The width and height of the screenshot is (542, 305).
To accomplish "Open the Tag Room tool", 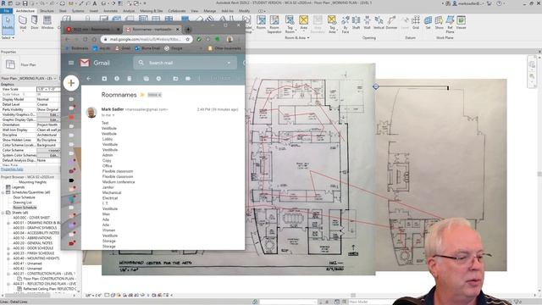I will [x=290, y=25].
